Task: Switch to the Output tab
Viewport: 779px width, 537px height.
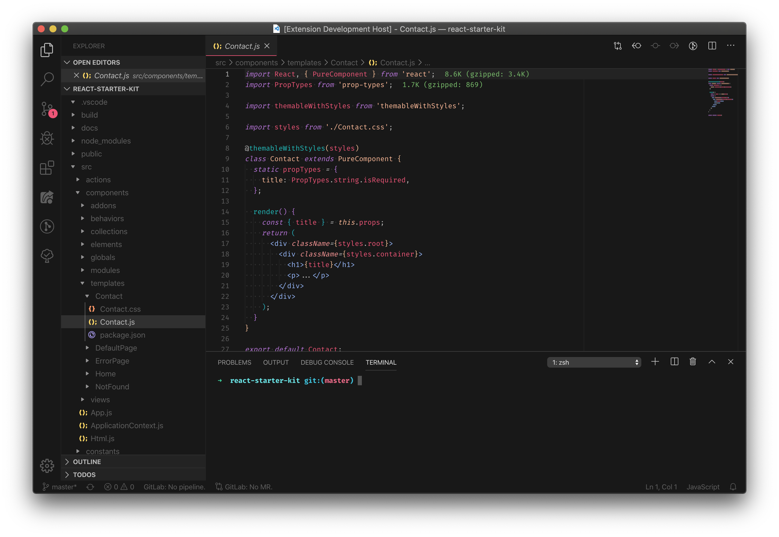Action: click(x=276, y=362)
